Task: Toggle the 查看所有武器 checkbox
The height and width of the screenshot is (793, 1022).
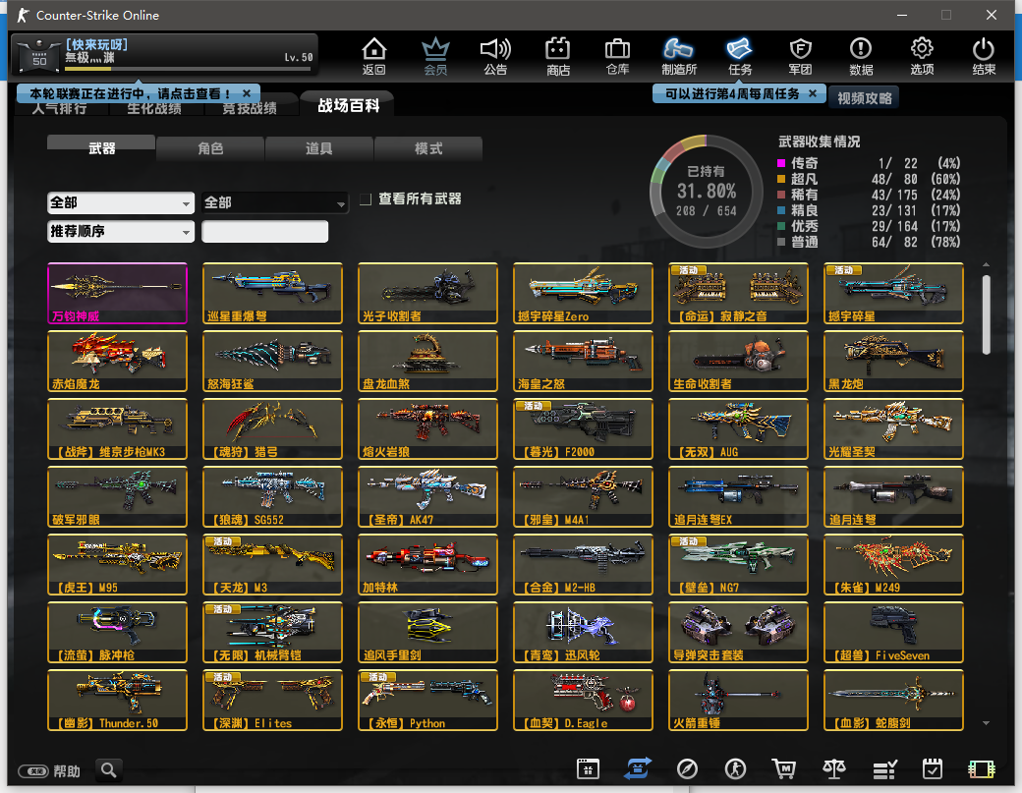Action: [366, 198]
